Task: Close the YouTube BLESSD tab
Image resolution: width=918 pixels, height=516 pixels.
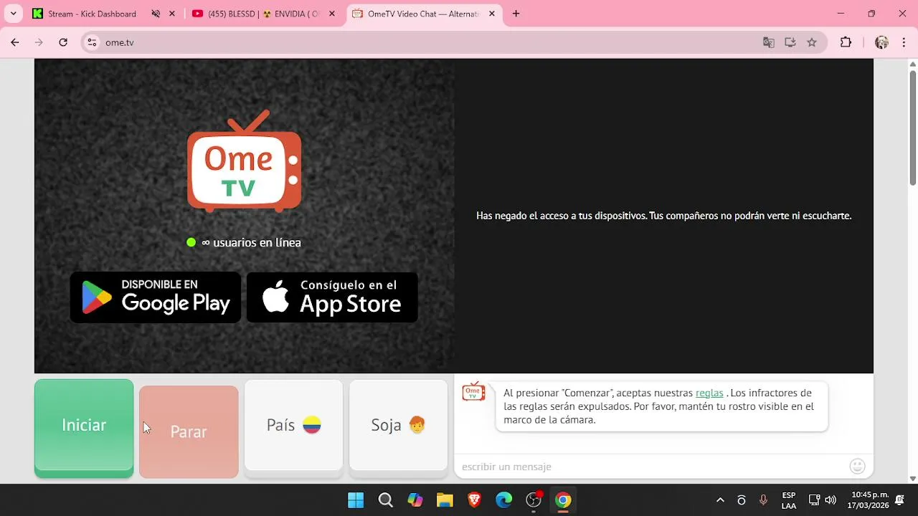Action: (332, 14)
